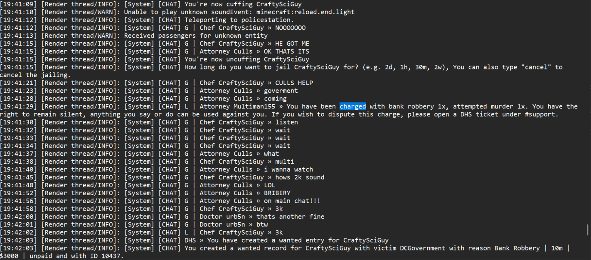This screenshot has width=591, height=260.
Task: Click the highlighted word 'charged'
Action: 353,106
